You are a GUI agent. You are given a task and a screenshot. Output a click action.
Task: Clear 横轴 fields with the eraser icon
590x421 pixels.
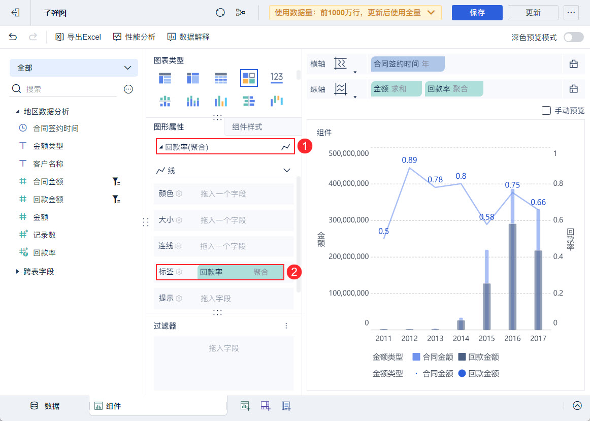click(573, 63)
